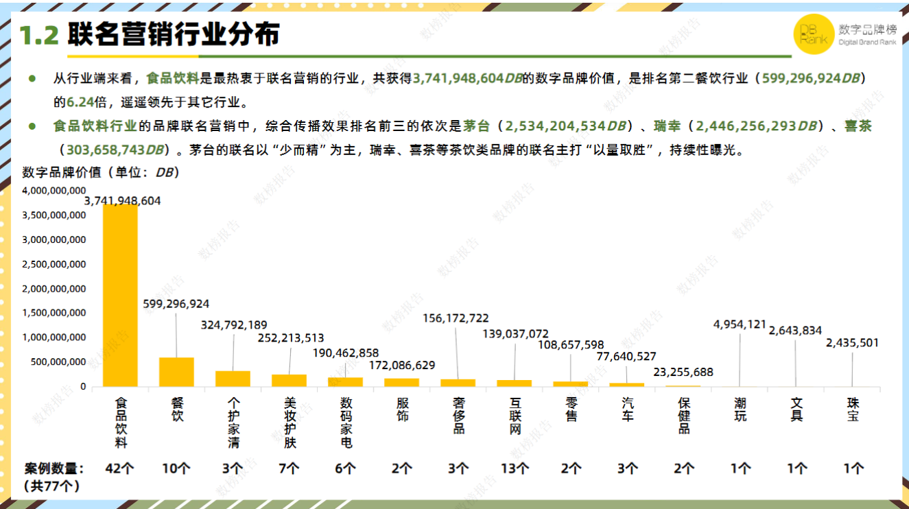Click the axis category label 食品饮料
909x509 pixels.
point(121,423)
